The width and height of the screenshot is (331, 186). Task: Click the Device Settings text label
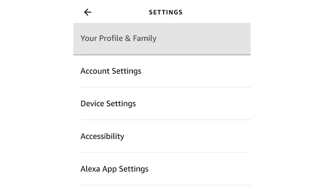tap(108, 104)
